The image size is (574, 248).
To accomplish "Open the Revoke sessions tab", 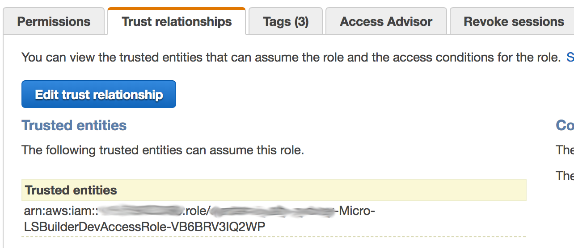I will click(x=513, y=21).
